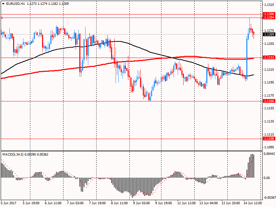Click the 1.1135 price scale label

click(269, 121)
